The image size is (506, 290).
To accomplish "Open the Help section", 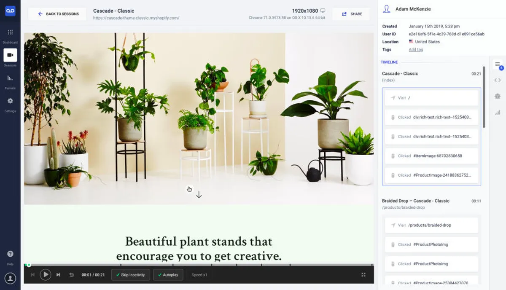I will 10,257.
